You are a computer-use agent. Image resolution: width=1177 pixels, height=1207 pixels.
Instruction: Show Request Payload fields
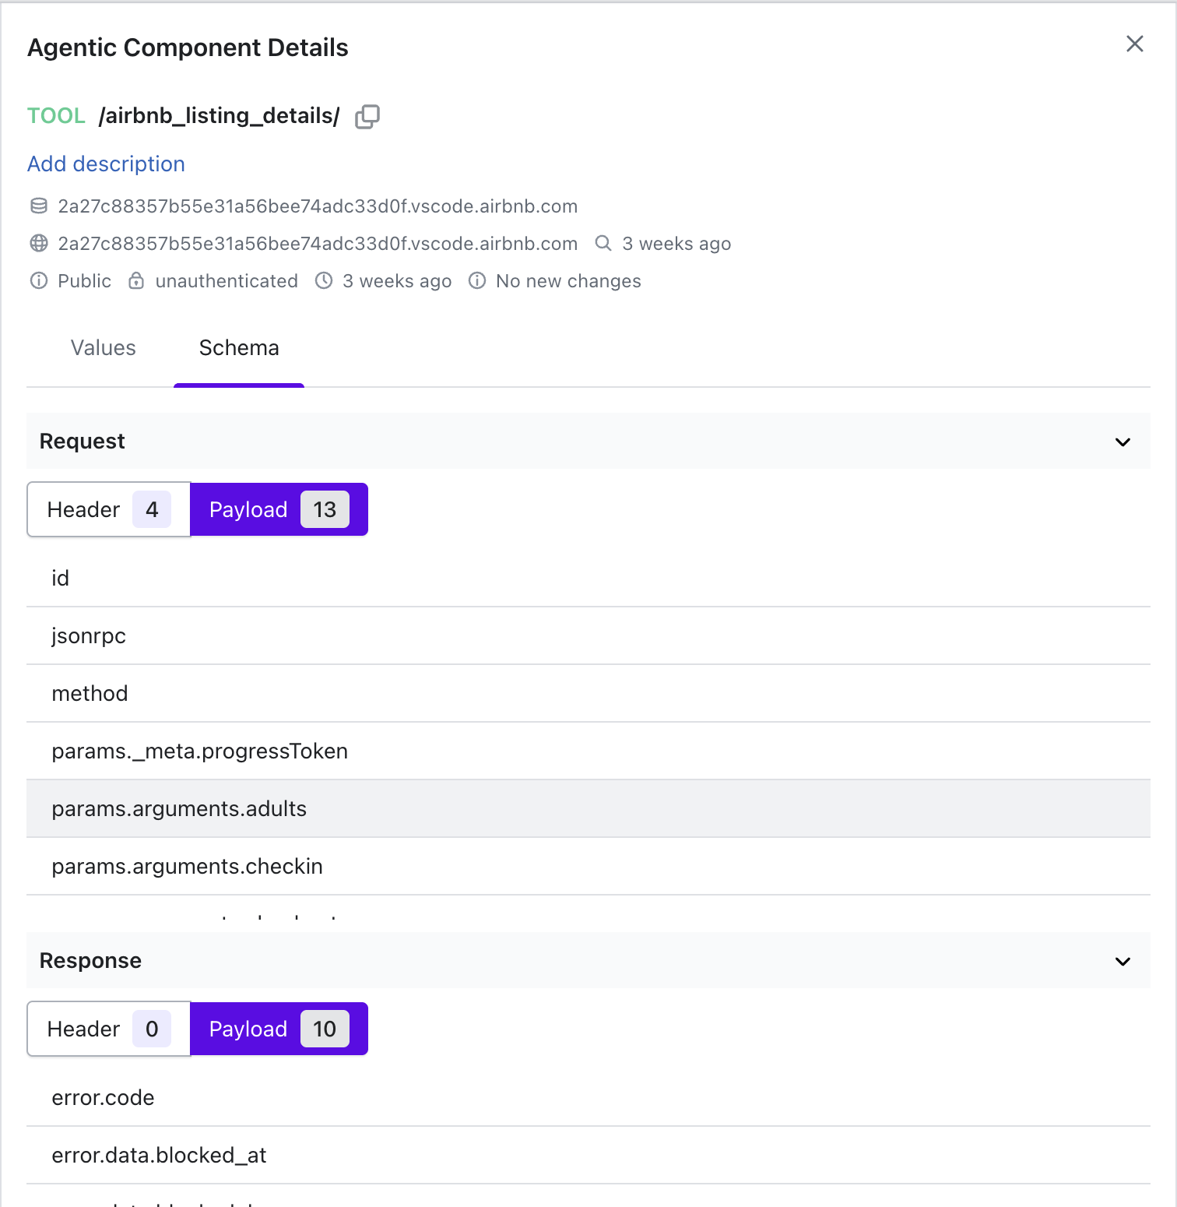[x=279, y=510]
